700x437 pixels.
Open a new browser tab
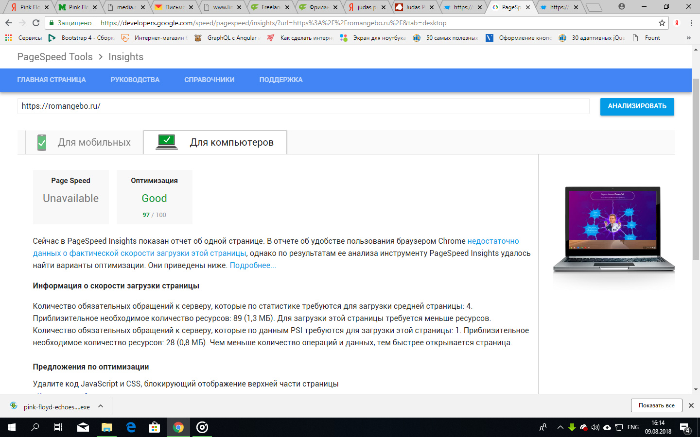594,7
